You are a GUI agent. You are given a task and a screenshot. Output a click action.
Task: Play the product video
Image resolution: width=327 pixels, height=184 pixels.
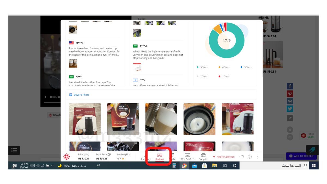tap(46, 97)
